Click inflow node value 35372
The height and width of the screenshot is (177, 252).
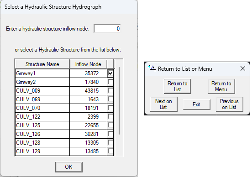tap(88, 73)
